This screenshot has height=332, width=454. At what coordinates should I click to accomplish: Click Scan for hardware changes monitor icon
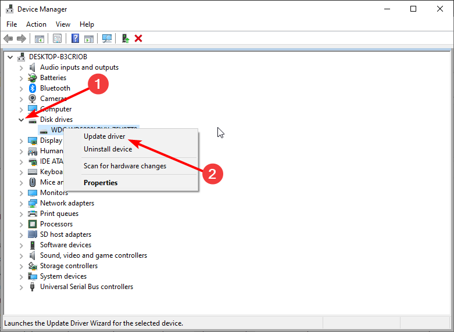tap(107, 38)
